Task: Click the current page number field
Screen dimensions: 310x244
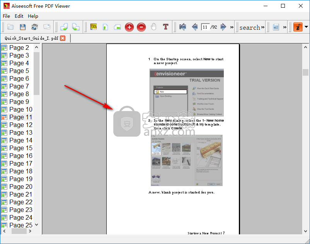Action: pyautogui.click(x=205, y=27)
